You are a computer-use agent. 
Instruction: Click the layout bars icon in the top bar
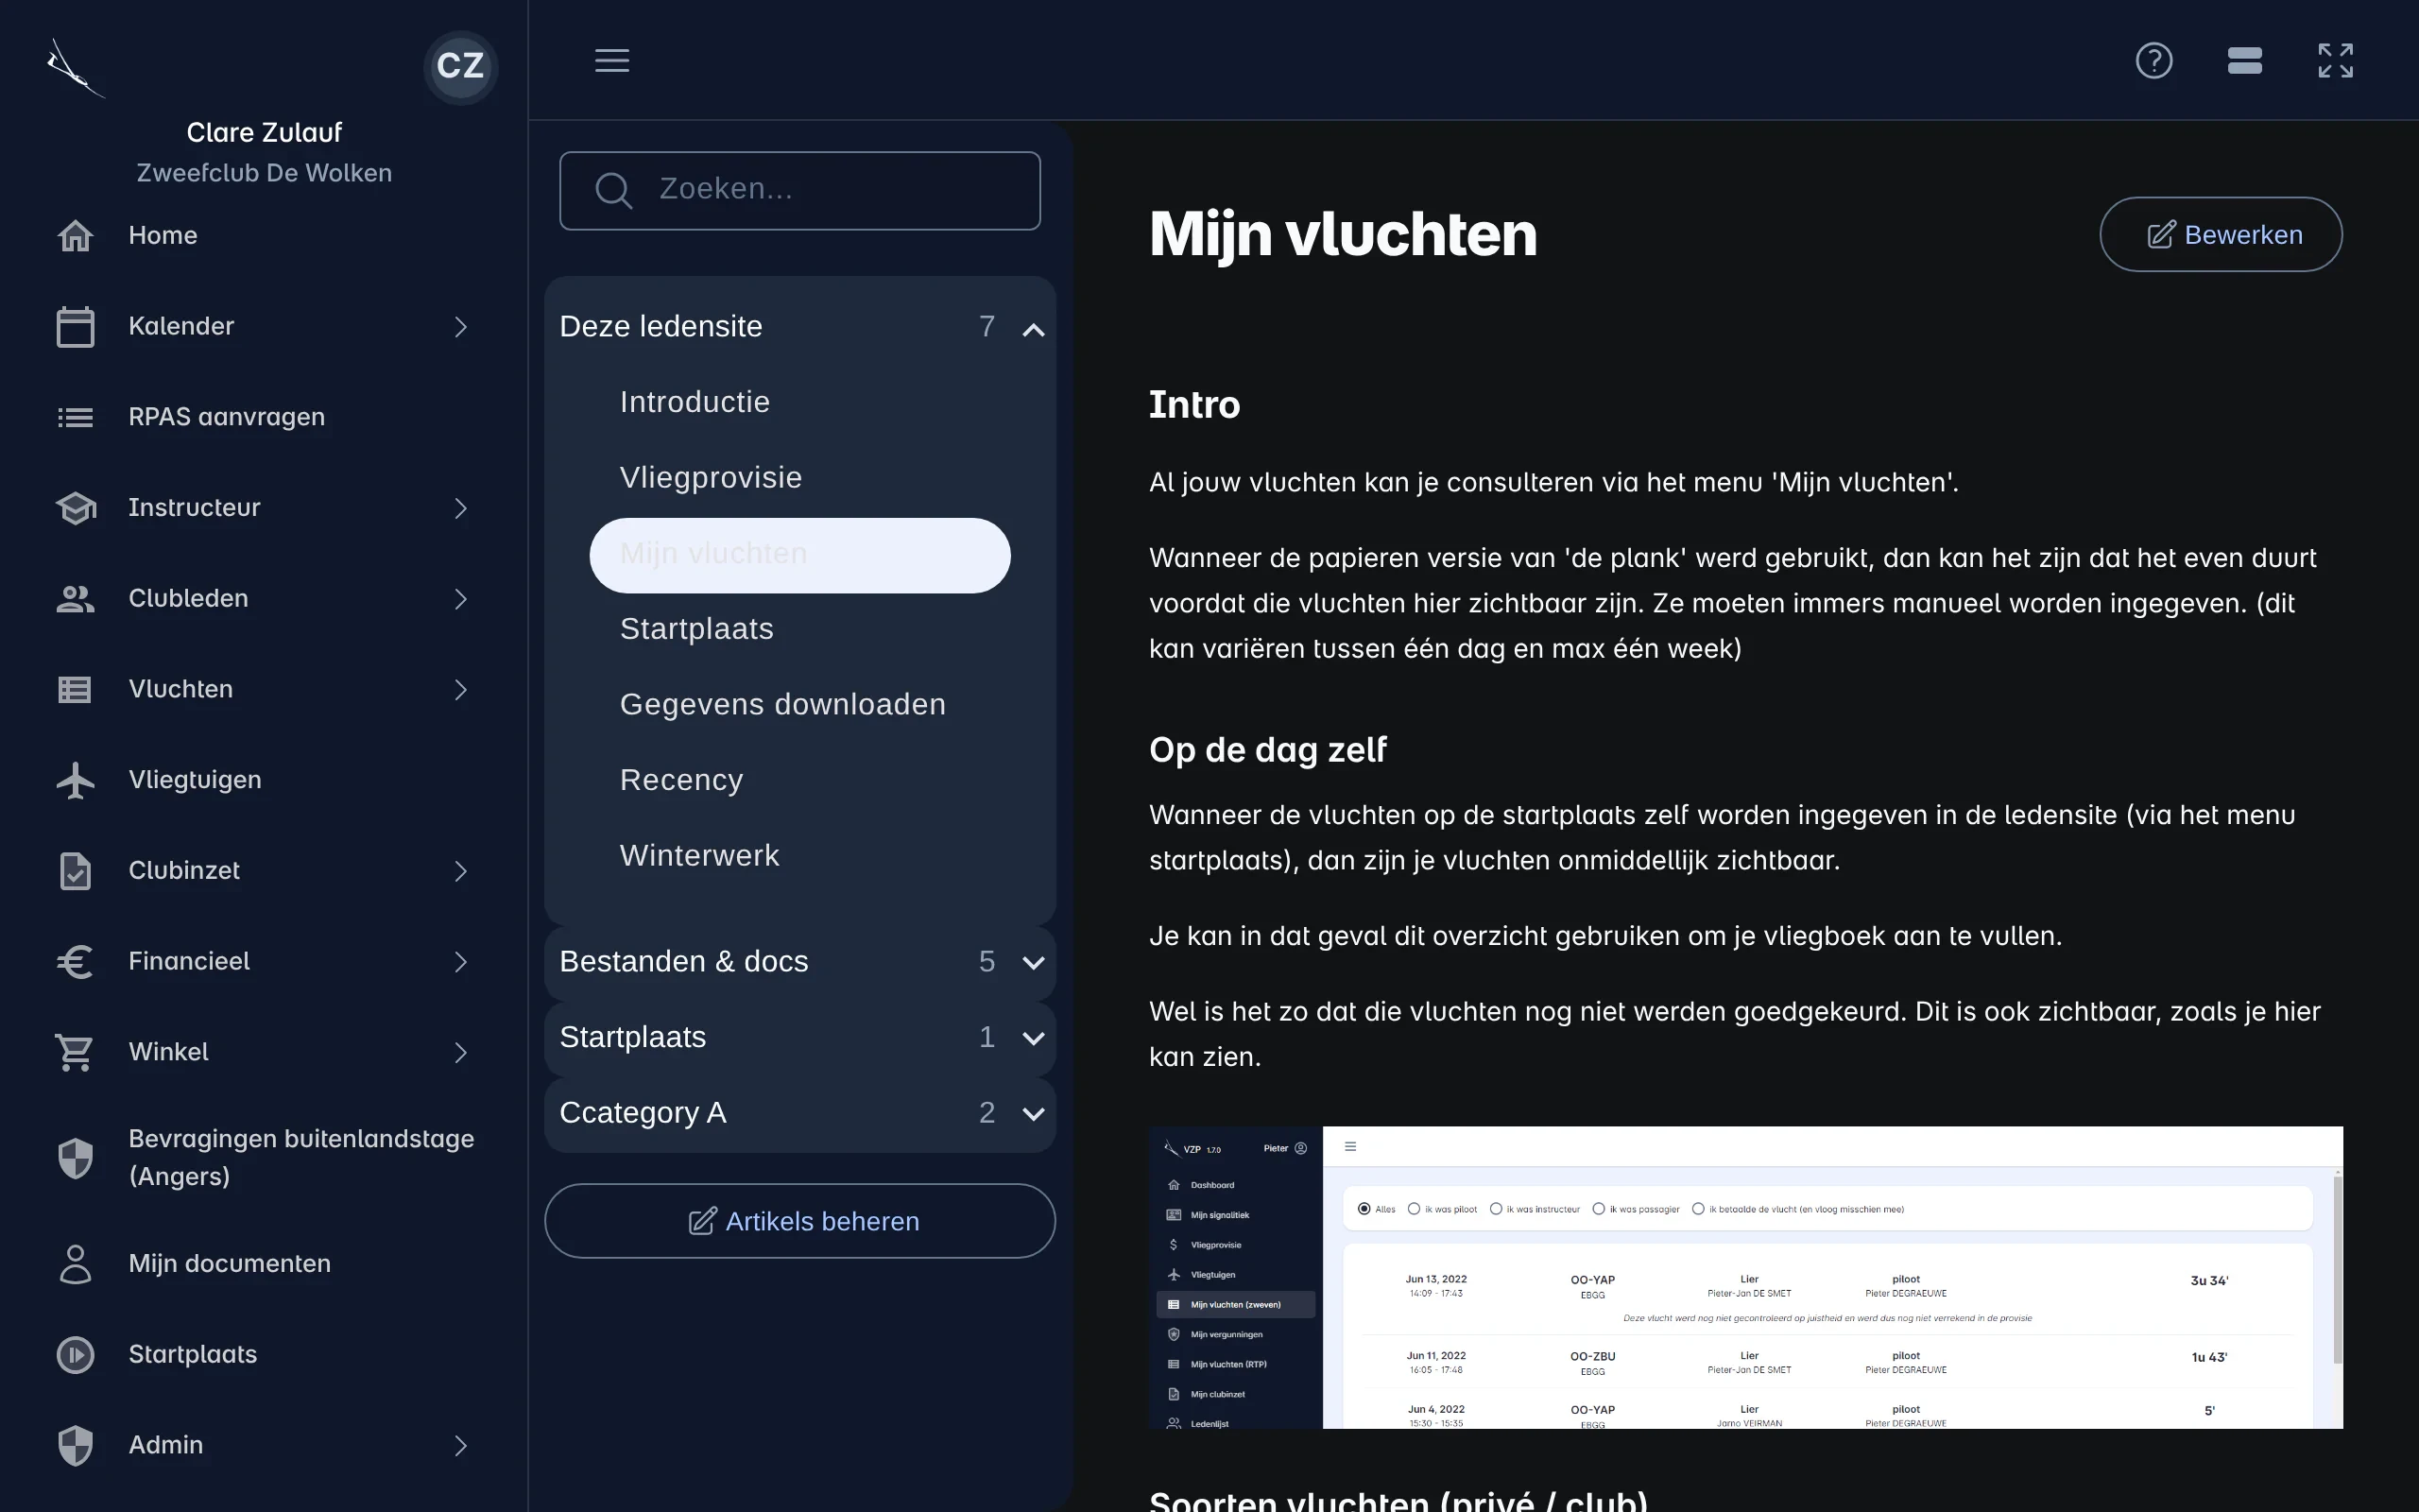(x=2244, y=60)
